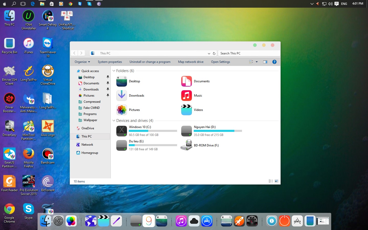Select Compressed folder in navigation pane
Image resolution: width=368 pixels, height=230 pixels.
tap(89, 102)
